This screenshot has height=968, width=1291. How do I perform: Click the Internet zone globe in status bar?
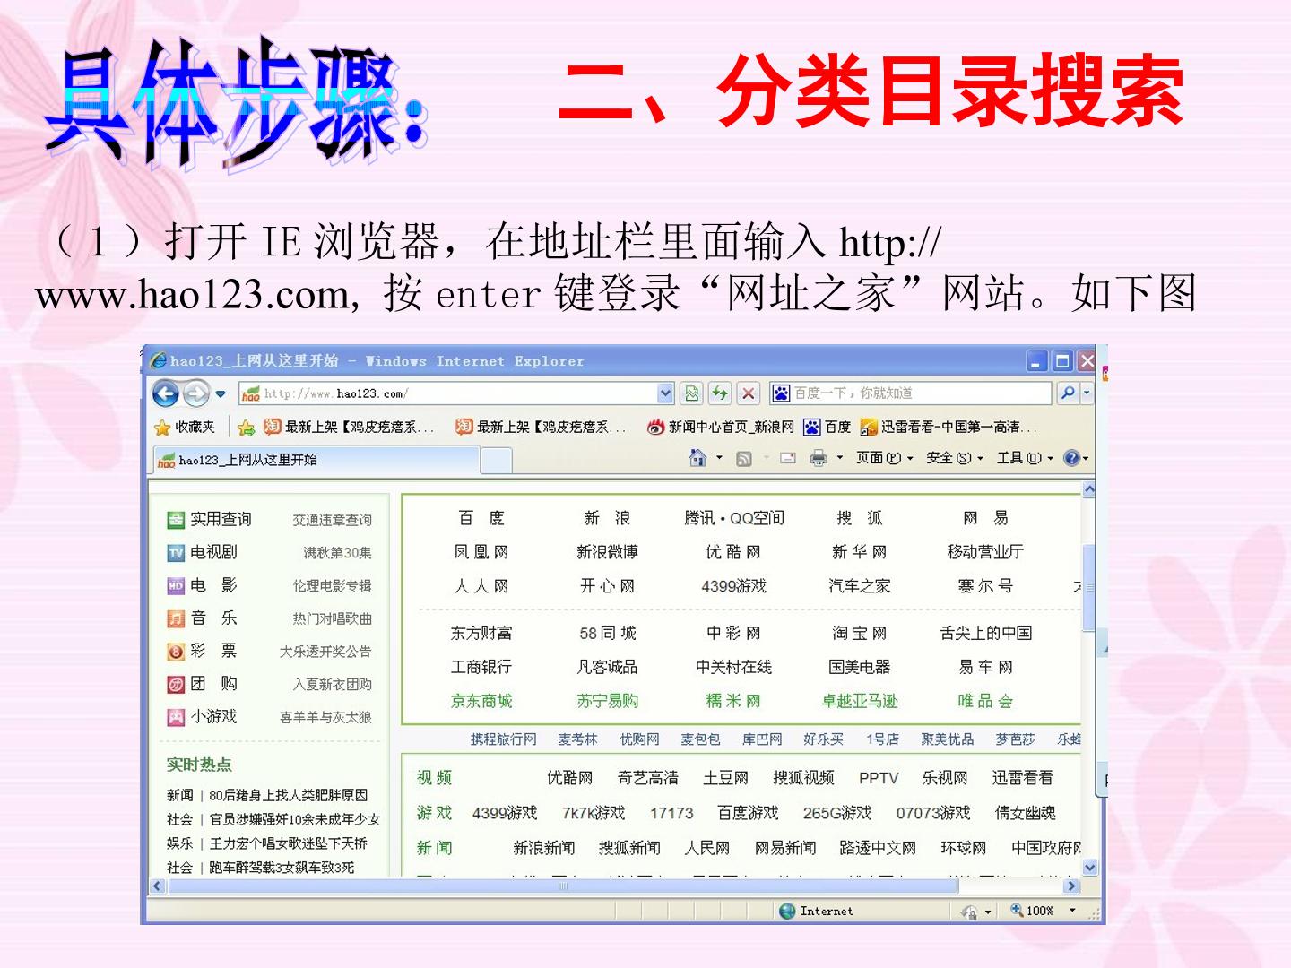click(787, 912)
